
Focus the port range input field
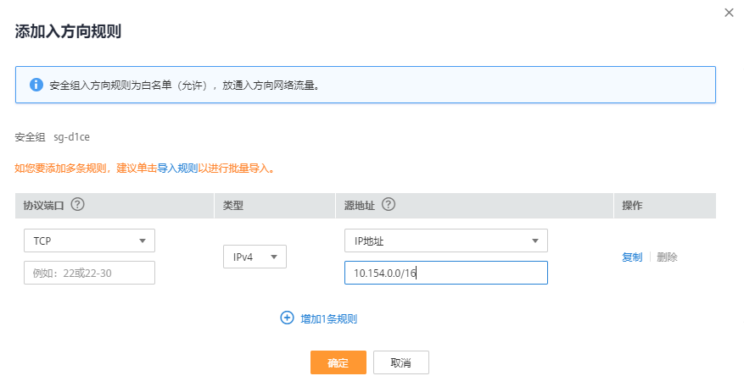tap(89, 273)
